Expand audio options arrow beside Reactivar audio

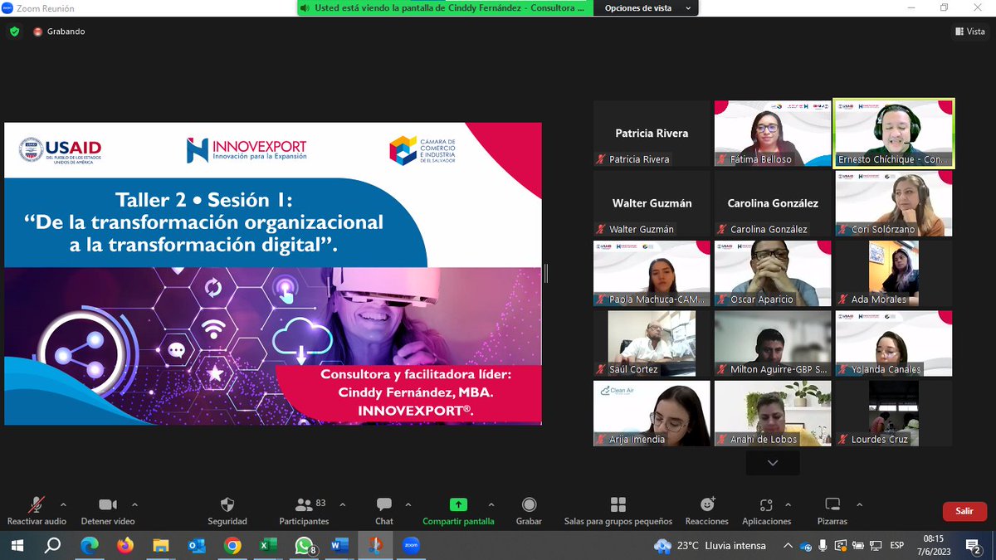[63, 504]
